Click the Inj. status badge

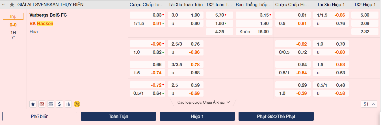pyautogui.click(x=13, y=17)
